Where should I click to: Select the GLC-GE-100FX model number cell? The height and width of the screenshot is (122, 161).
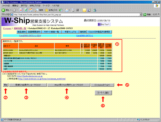point(67,53)
